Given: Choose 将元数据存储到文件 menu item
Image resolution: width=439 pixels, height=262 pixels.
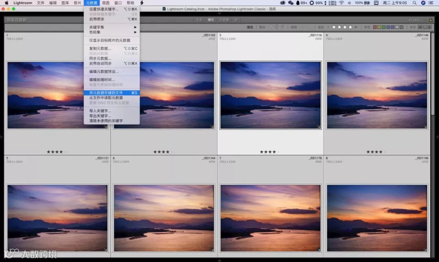Looking at the screenshot, I should click(x=106, y=93).
